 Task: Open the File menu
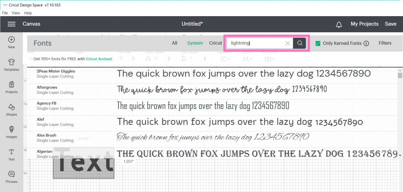click(5, 13)
